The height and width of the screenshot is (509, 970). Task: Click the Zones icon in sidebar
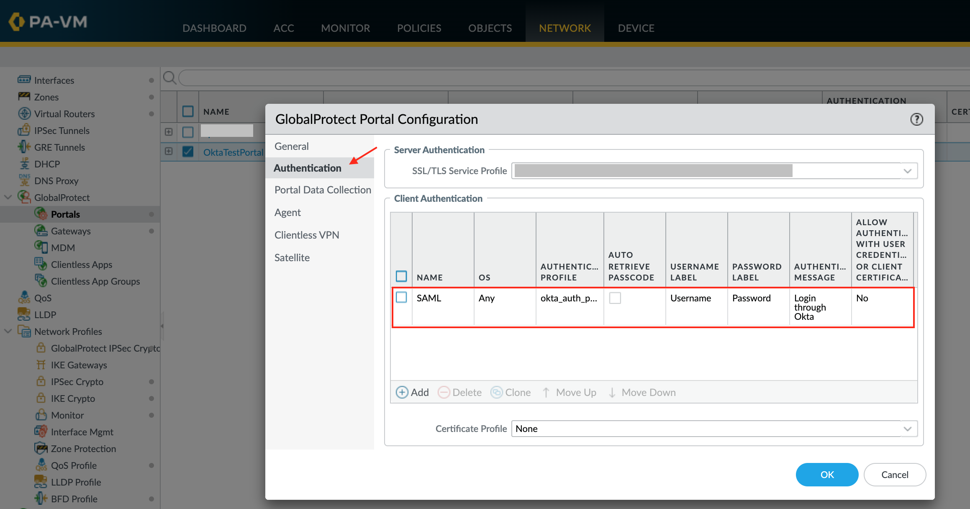tap(24, 97)
